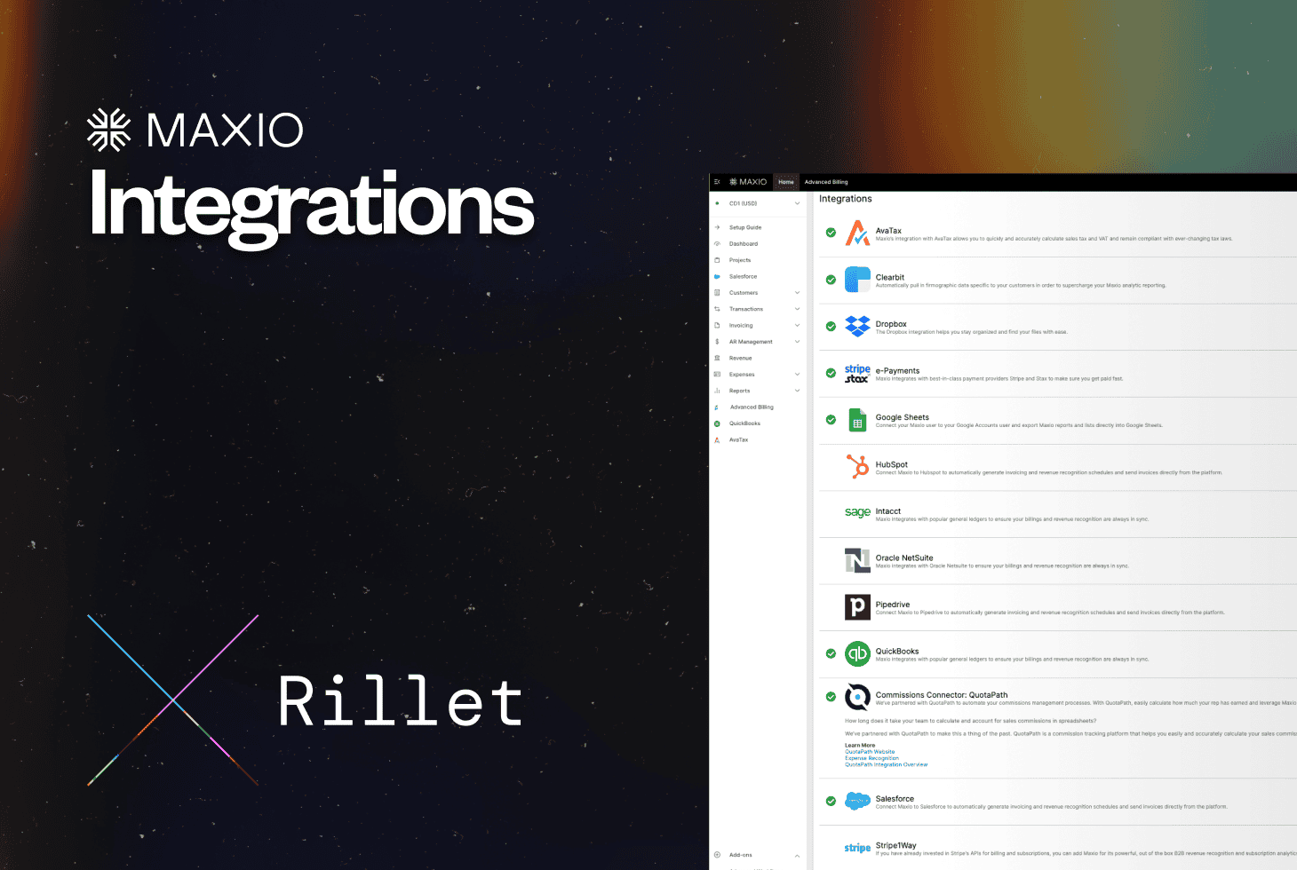Open the QuotaPath Integration Overview link

[x=886, y=764]
